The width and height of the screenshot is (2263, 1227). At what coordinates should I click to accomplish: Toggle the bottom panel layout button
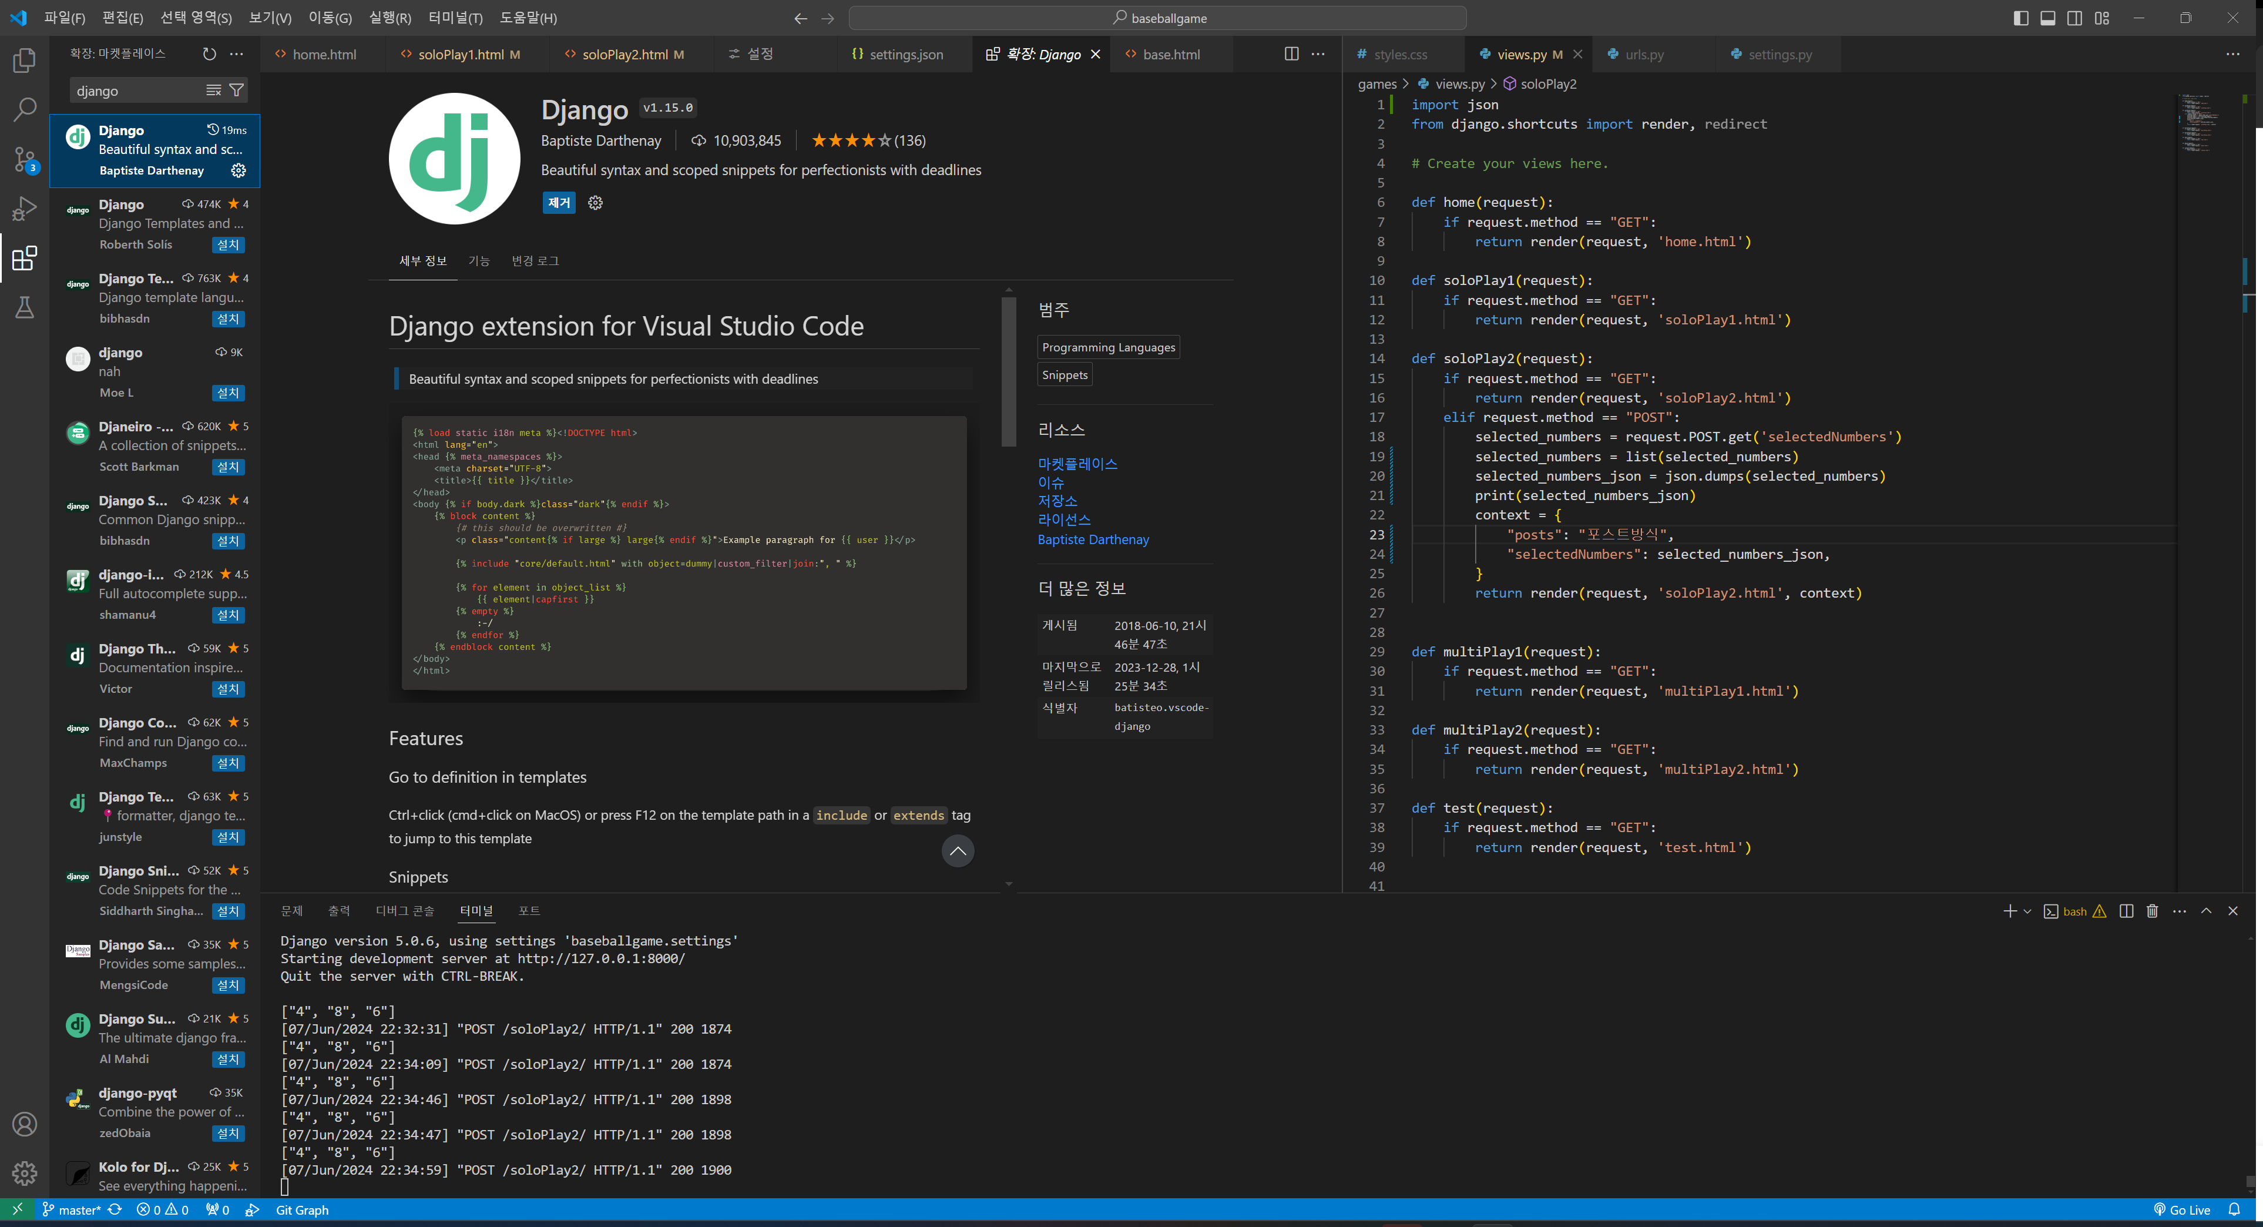(2048, 18)
